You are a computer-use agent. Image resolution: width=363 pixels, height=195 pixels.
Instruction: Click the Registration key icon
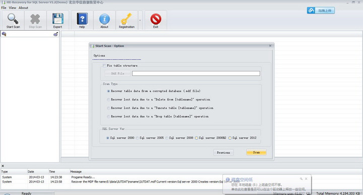[127, 19]
